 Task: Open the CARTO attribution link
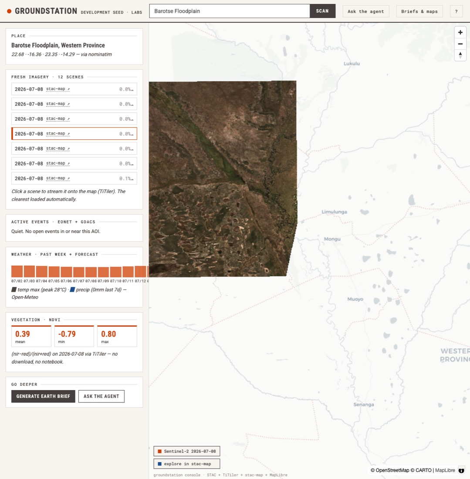[x=421, y=470]
